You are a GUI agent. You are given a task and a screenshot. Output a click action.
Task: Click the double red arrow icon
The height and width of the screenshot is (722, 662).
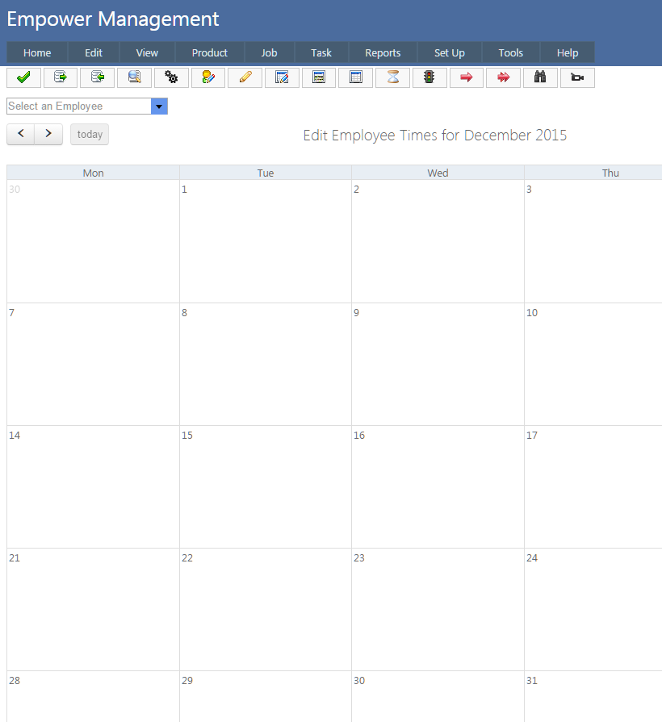(x=503, y=77)
